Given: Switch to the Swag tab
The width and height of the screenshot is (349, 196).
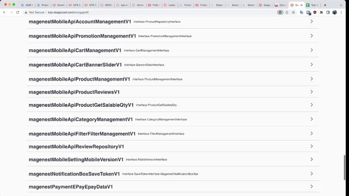Looking at the screenshot, I should tap(264, 5).
